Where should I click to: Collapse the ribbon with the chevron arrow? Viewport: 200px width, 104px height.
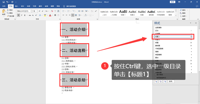coord(198,19)
